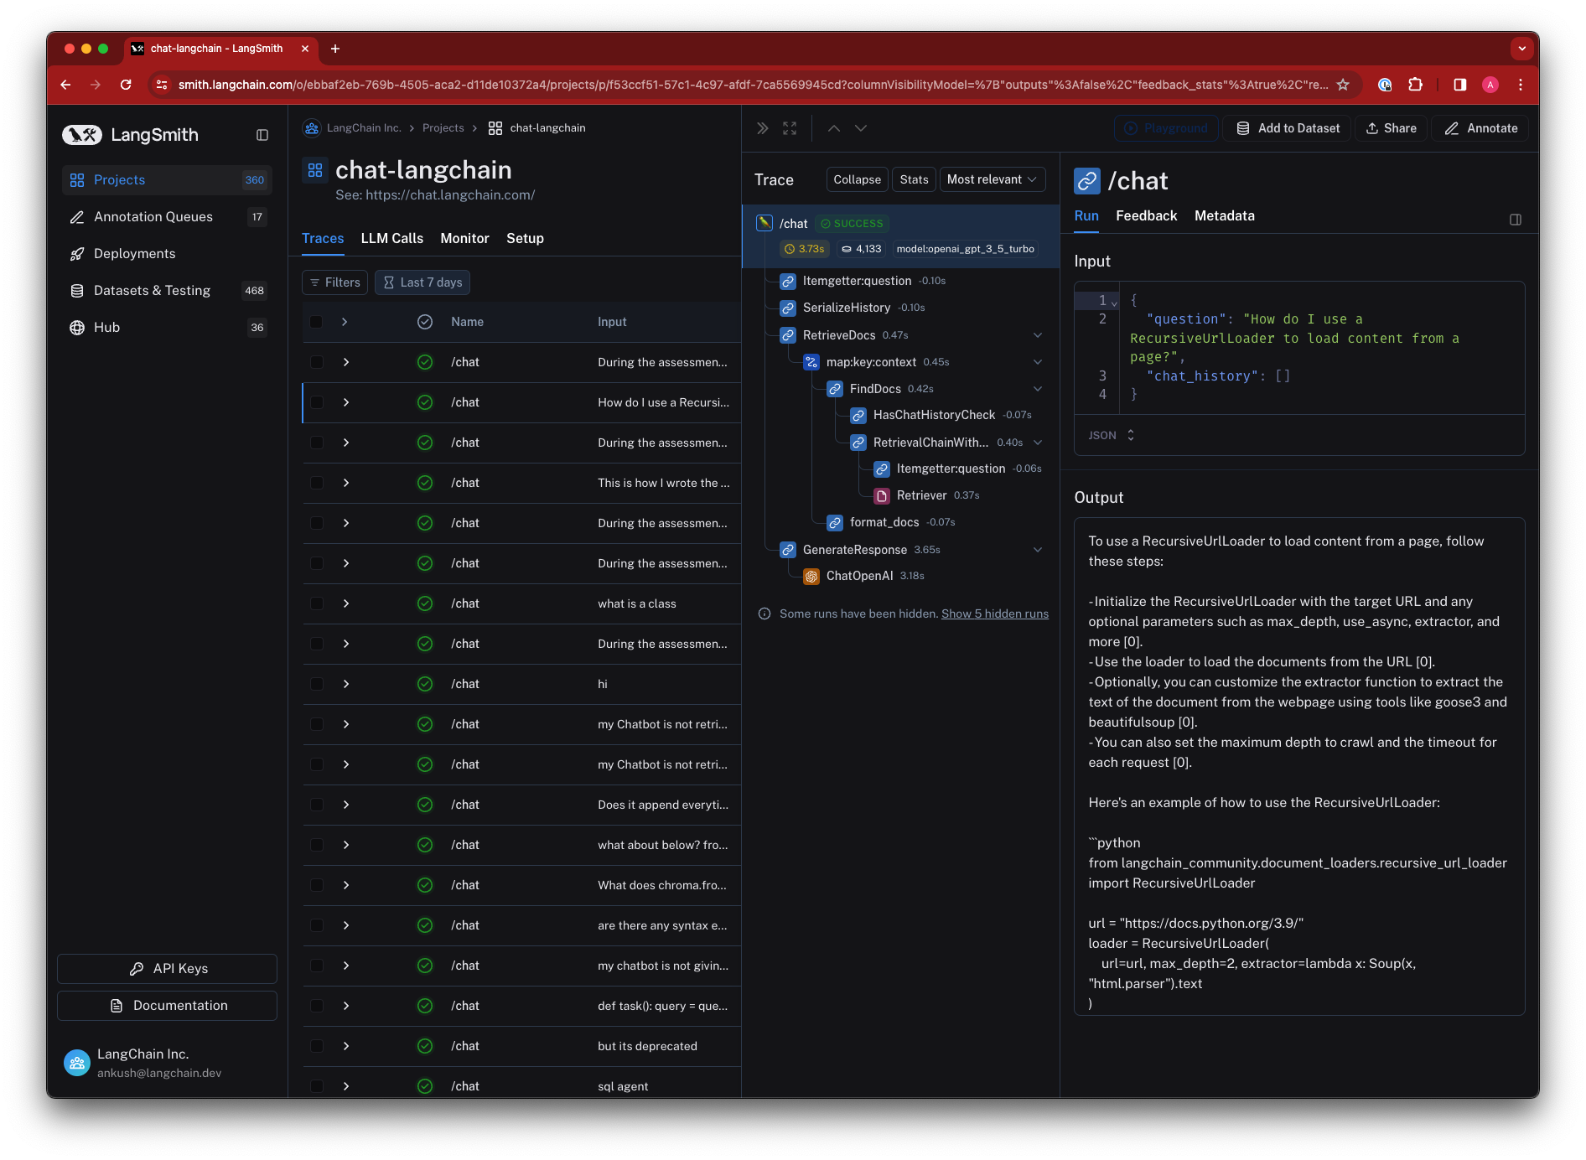Open the Most relevant sort dropdown
The height and width of the screenshot is (1160, 1586).
[x=993, y=179]
